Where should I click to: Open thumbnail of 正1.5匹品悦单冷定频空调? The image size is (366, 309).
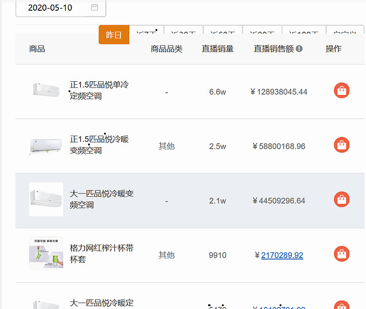pyautogui.click(x=46, y=90)
